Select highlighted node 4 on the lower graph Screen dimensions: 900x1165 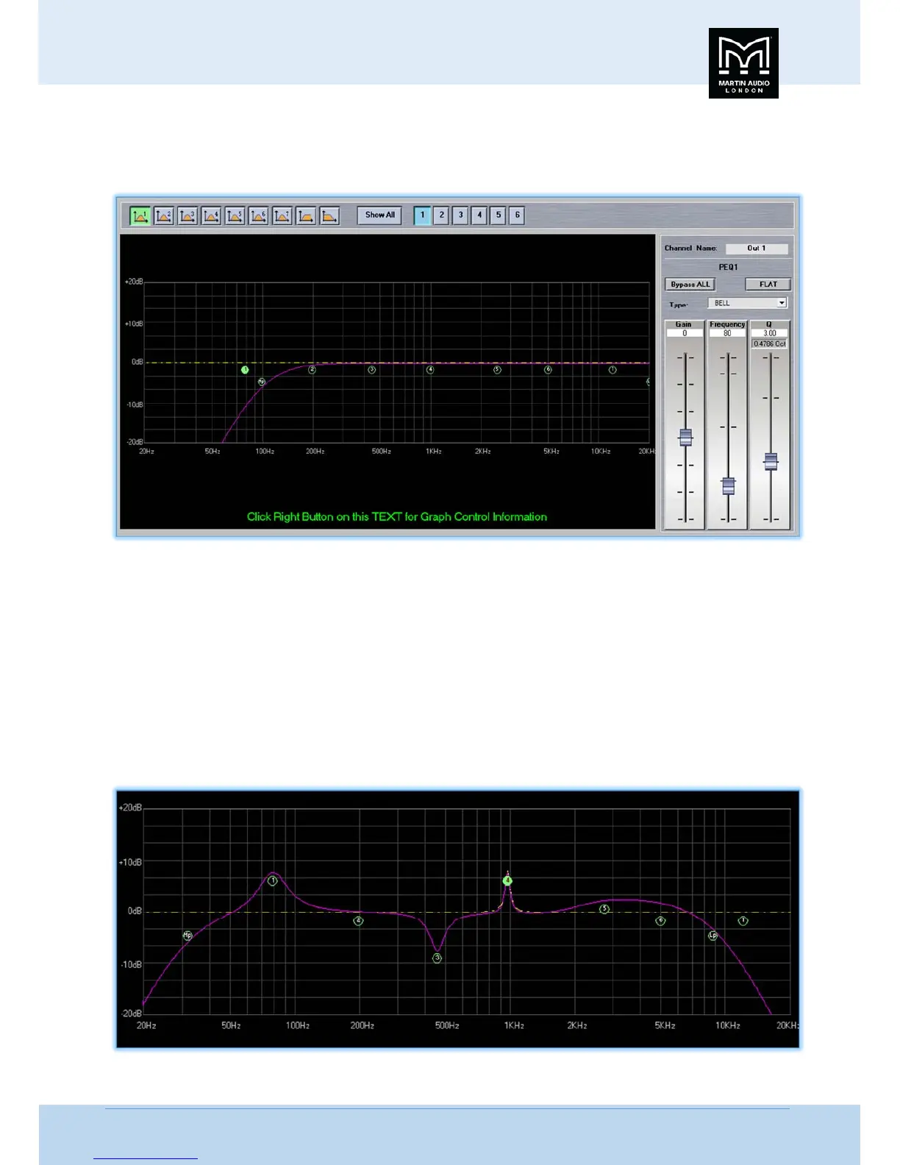507,880
